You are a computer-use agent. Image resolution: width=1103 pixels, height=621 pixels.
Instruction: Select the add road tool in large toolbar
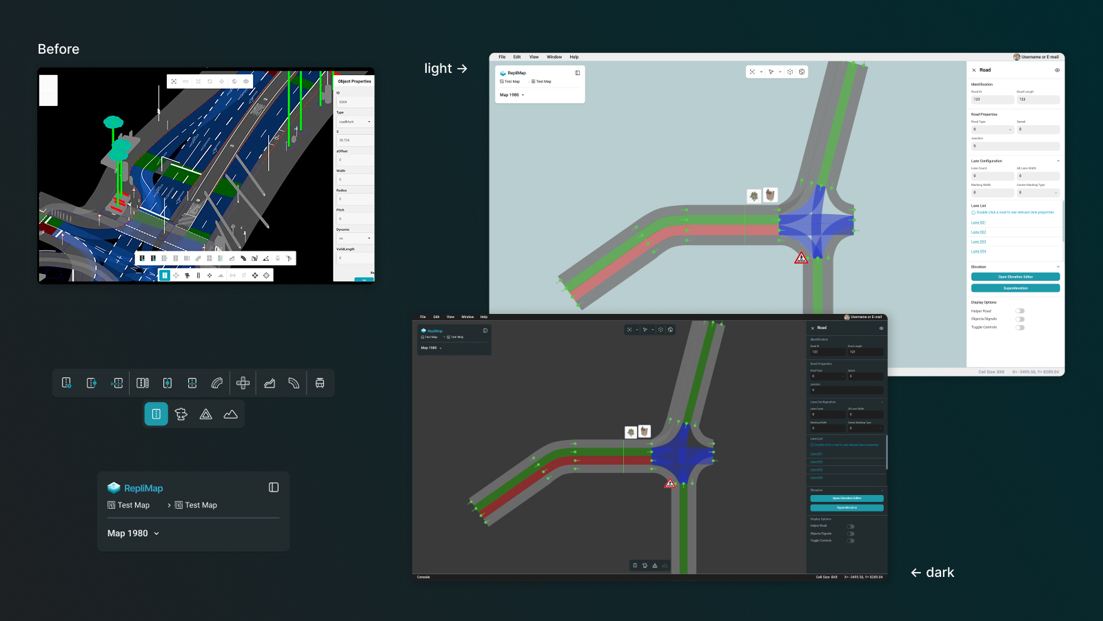67,383
